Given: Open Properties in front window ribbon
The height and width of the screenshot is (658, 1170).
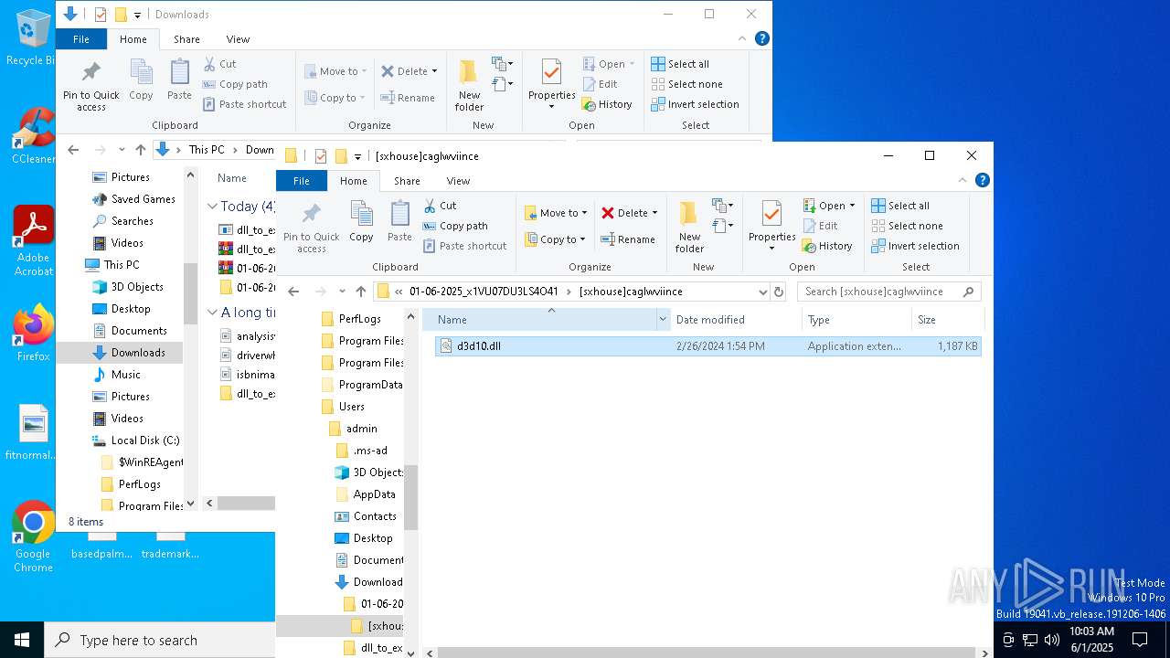Looking at the screenshot, I should click(772, 226).
